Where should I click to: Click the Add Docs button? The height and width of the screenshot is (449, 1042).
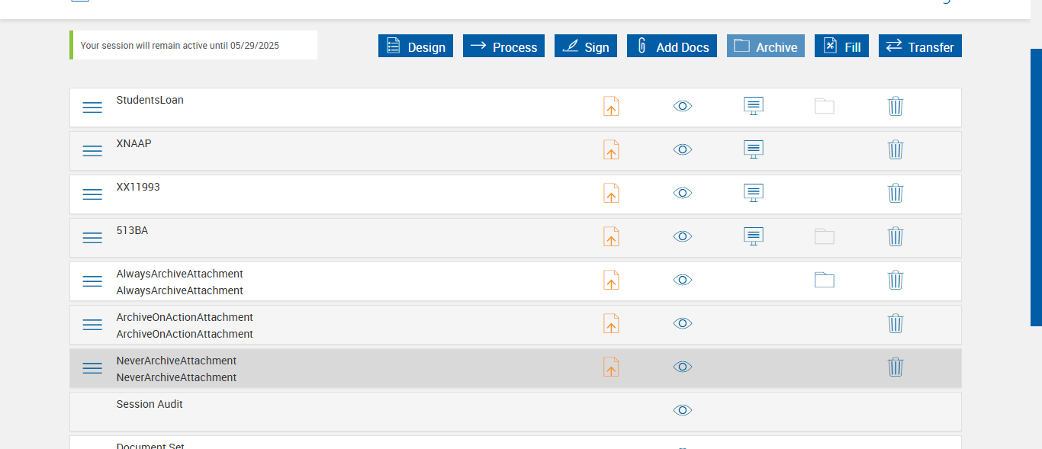[672, 47]
